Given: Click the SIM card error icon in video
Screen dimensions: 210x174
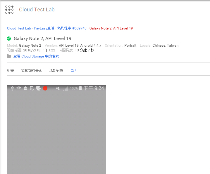Looking at the screenshot, I should (x=32, y=88).
